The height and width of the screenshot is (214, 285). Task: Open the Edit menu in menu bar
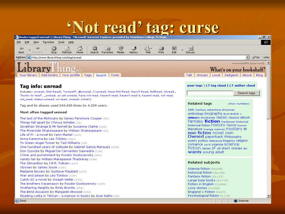(x=27, y=42)
